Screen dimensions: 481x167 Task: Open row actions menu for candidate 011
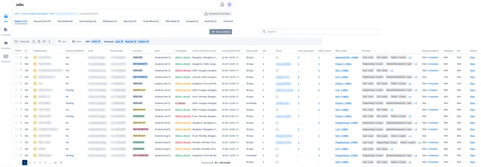(x=21, y=58)
